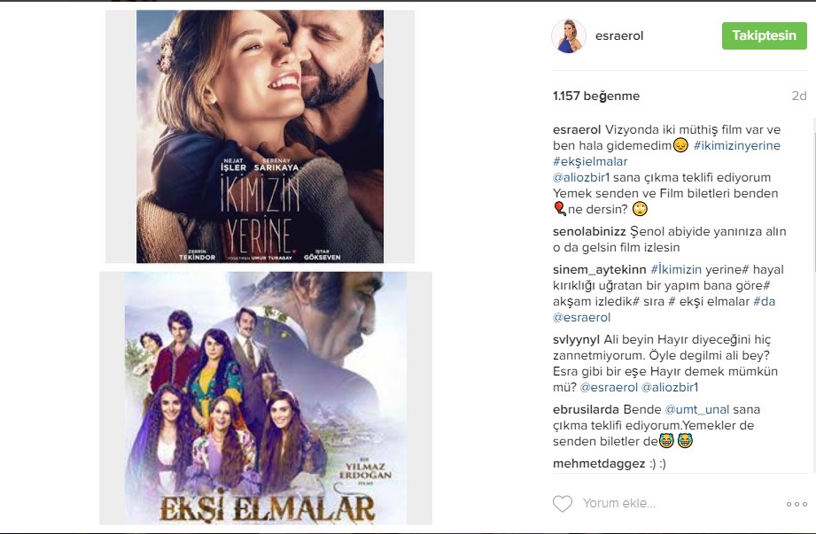Open sinem_aytekinn commenter profile
The image size is (816, 534).
point(600,269)
